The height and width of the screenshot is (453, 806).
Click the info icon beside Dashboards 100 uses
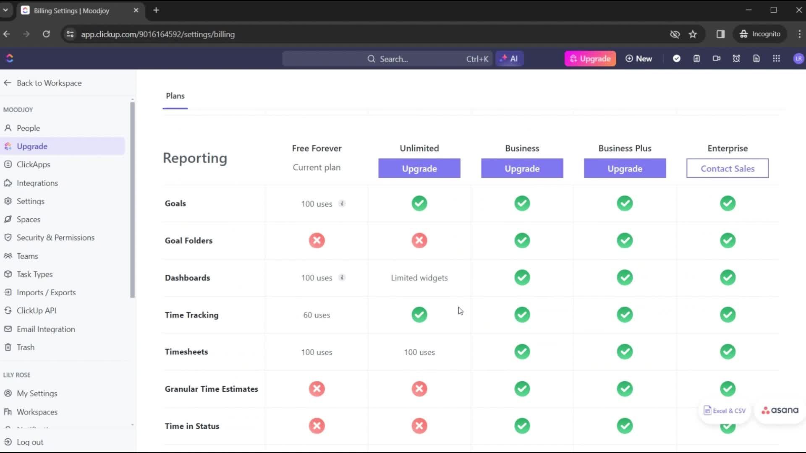click(342, 277)
